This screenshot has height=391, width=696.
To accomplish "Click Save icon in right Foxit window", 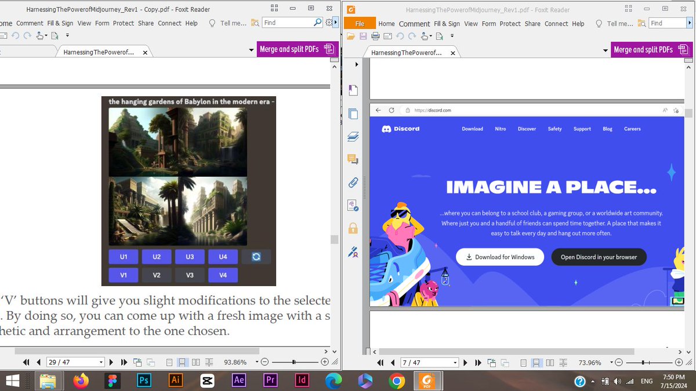I will click(363, 36).
